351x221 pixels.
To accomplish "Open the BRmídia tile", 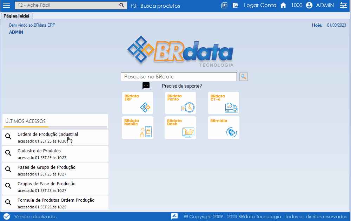I will 224,128.
